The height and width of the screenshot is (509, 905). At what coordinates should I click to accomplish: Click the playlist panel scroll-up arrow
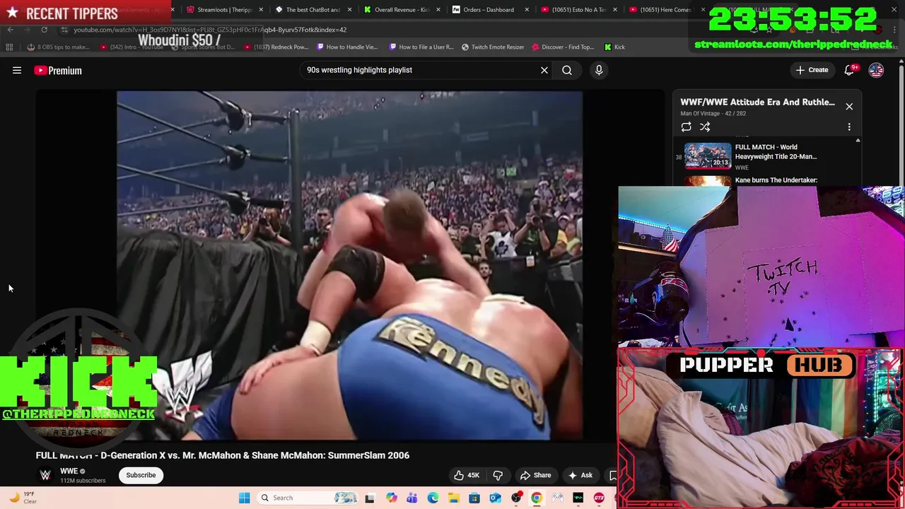pyautogui.click(x=858, y=141)
